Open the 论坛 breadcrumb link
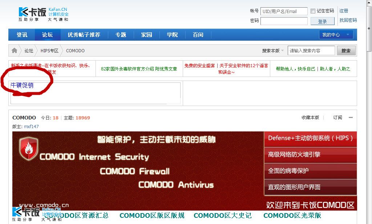This screenshot has height=224, width=372. [x=29, y=51]
